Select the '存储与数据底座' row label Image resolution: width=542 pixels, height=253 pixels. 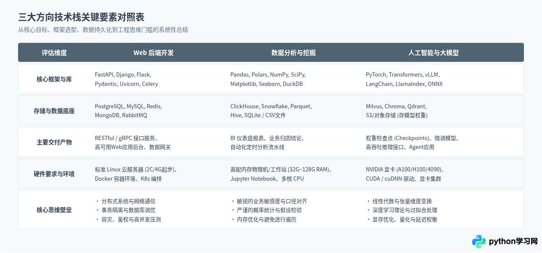pyautogui.click(x=54, y=111)
